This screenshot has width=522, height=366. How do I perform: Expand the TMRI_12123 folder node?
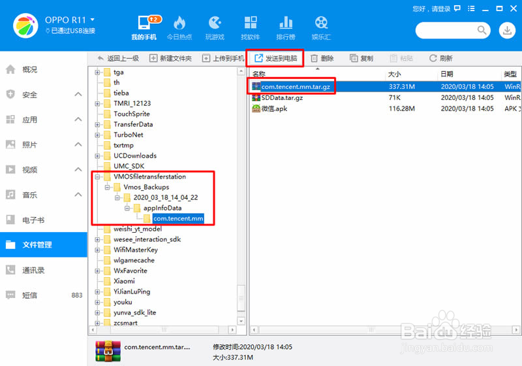(x=97, y=103)
